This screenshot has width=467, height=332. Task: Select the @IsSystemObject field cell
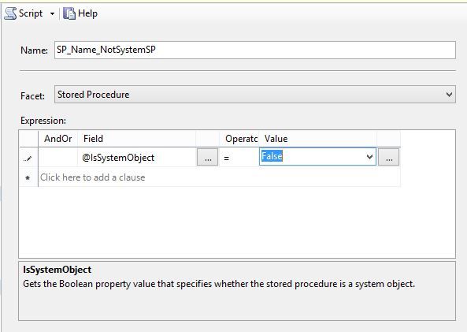136,157
